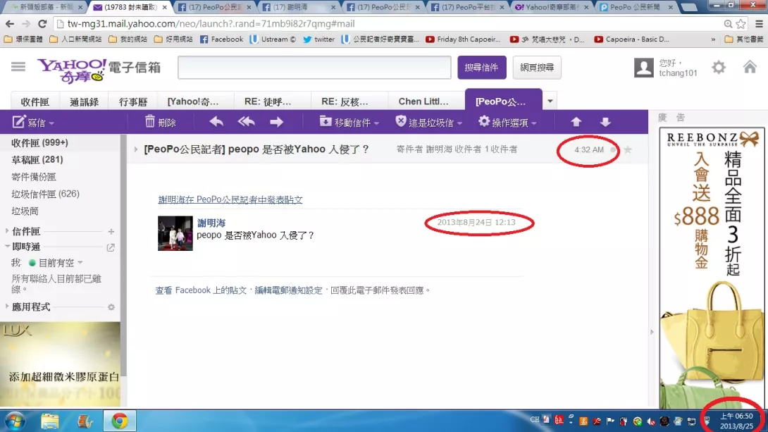Click the 網頁搜尋 button
Viewport: 768px width, 432px height.
click(x=537, y=67)
